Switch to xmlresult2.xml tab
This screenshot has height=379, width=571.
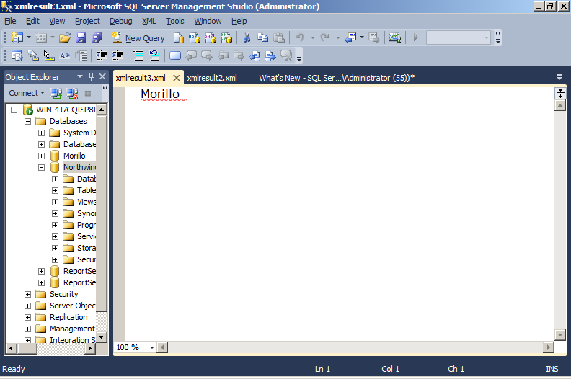(x=212, y=78)
